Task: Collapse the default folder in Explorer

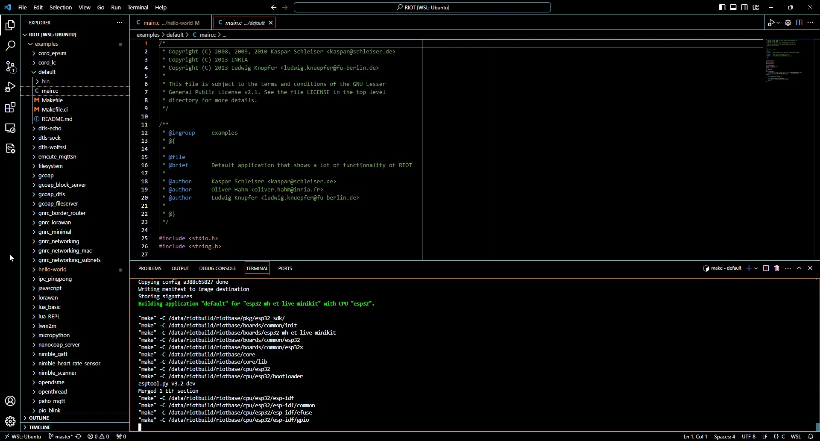Action: [x=34, y=72]
